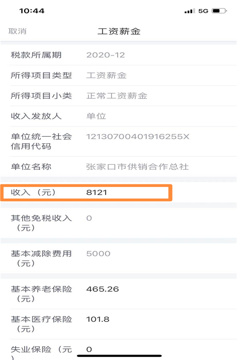Tap the 基本医疗保险 value 101.8
Viewport: 237px width, 360px height.
[98, 319]
